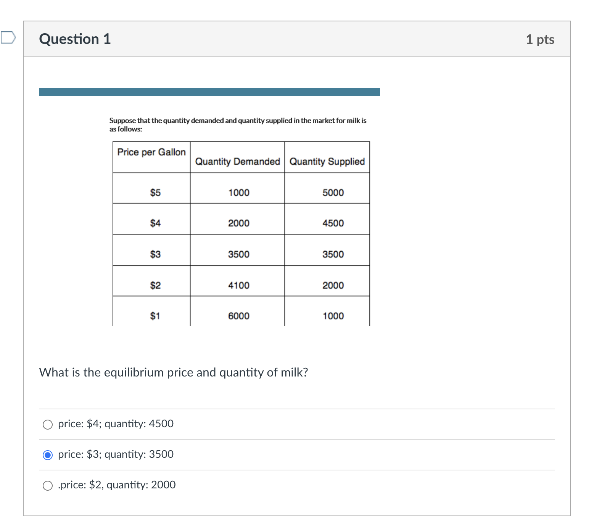Select the price: $2, quantity: 2000 radio button

click(47, 486)
